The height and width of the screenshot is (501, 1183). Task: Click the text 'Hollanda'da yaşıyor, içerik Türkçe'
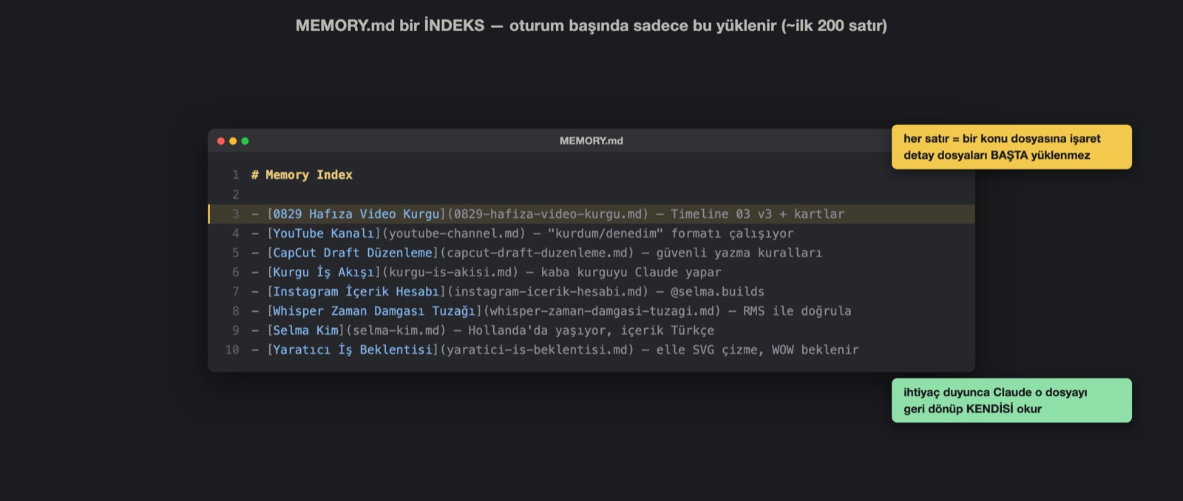(591, 330)
